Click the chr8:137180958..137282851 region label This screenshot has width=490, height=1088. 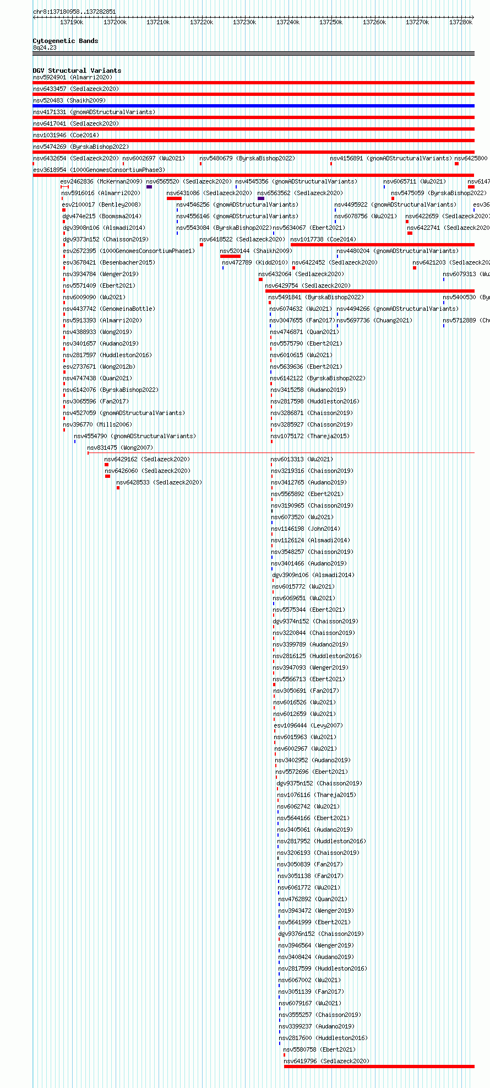(74, 12)
